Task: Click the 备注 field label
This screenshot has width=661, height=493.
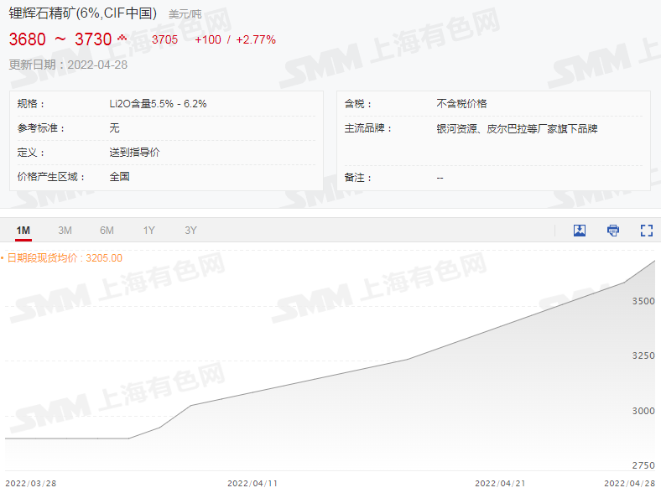Action: [x=358, y=178]
